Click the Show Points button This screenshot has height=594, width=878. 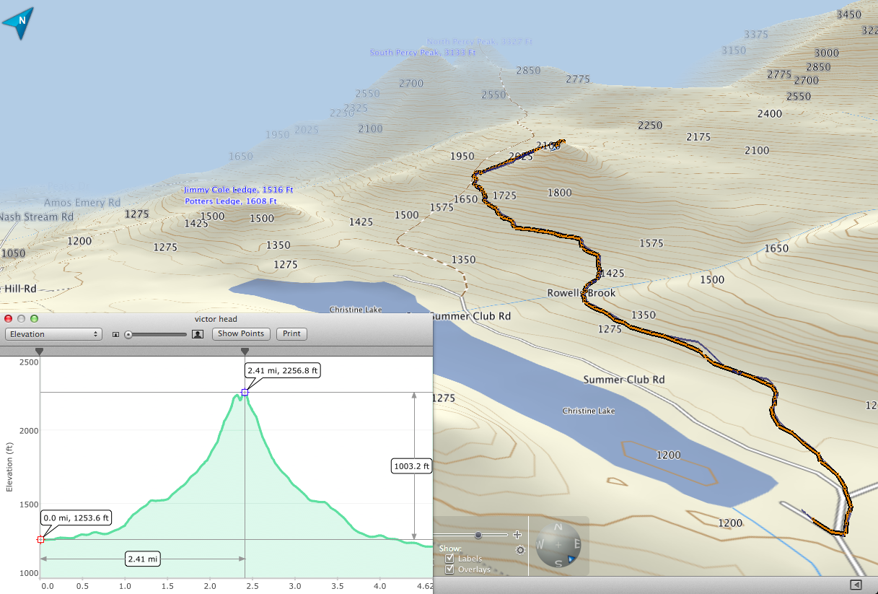pyautogui.click(x=241, y=334)
